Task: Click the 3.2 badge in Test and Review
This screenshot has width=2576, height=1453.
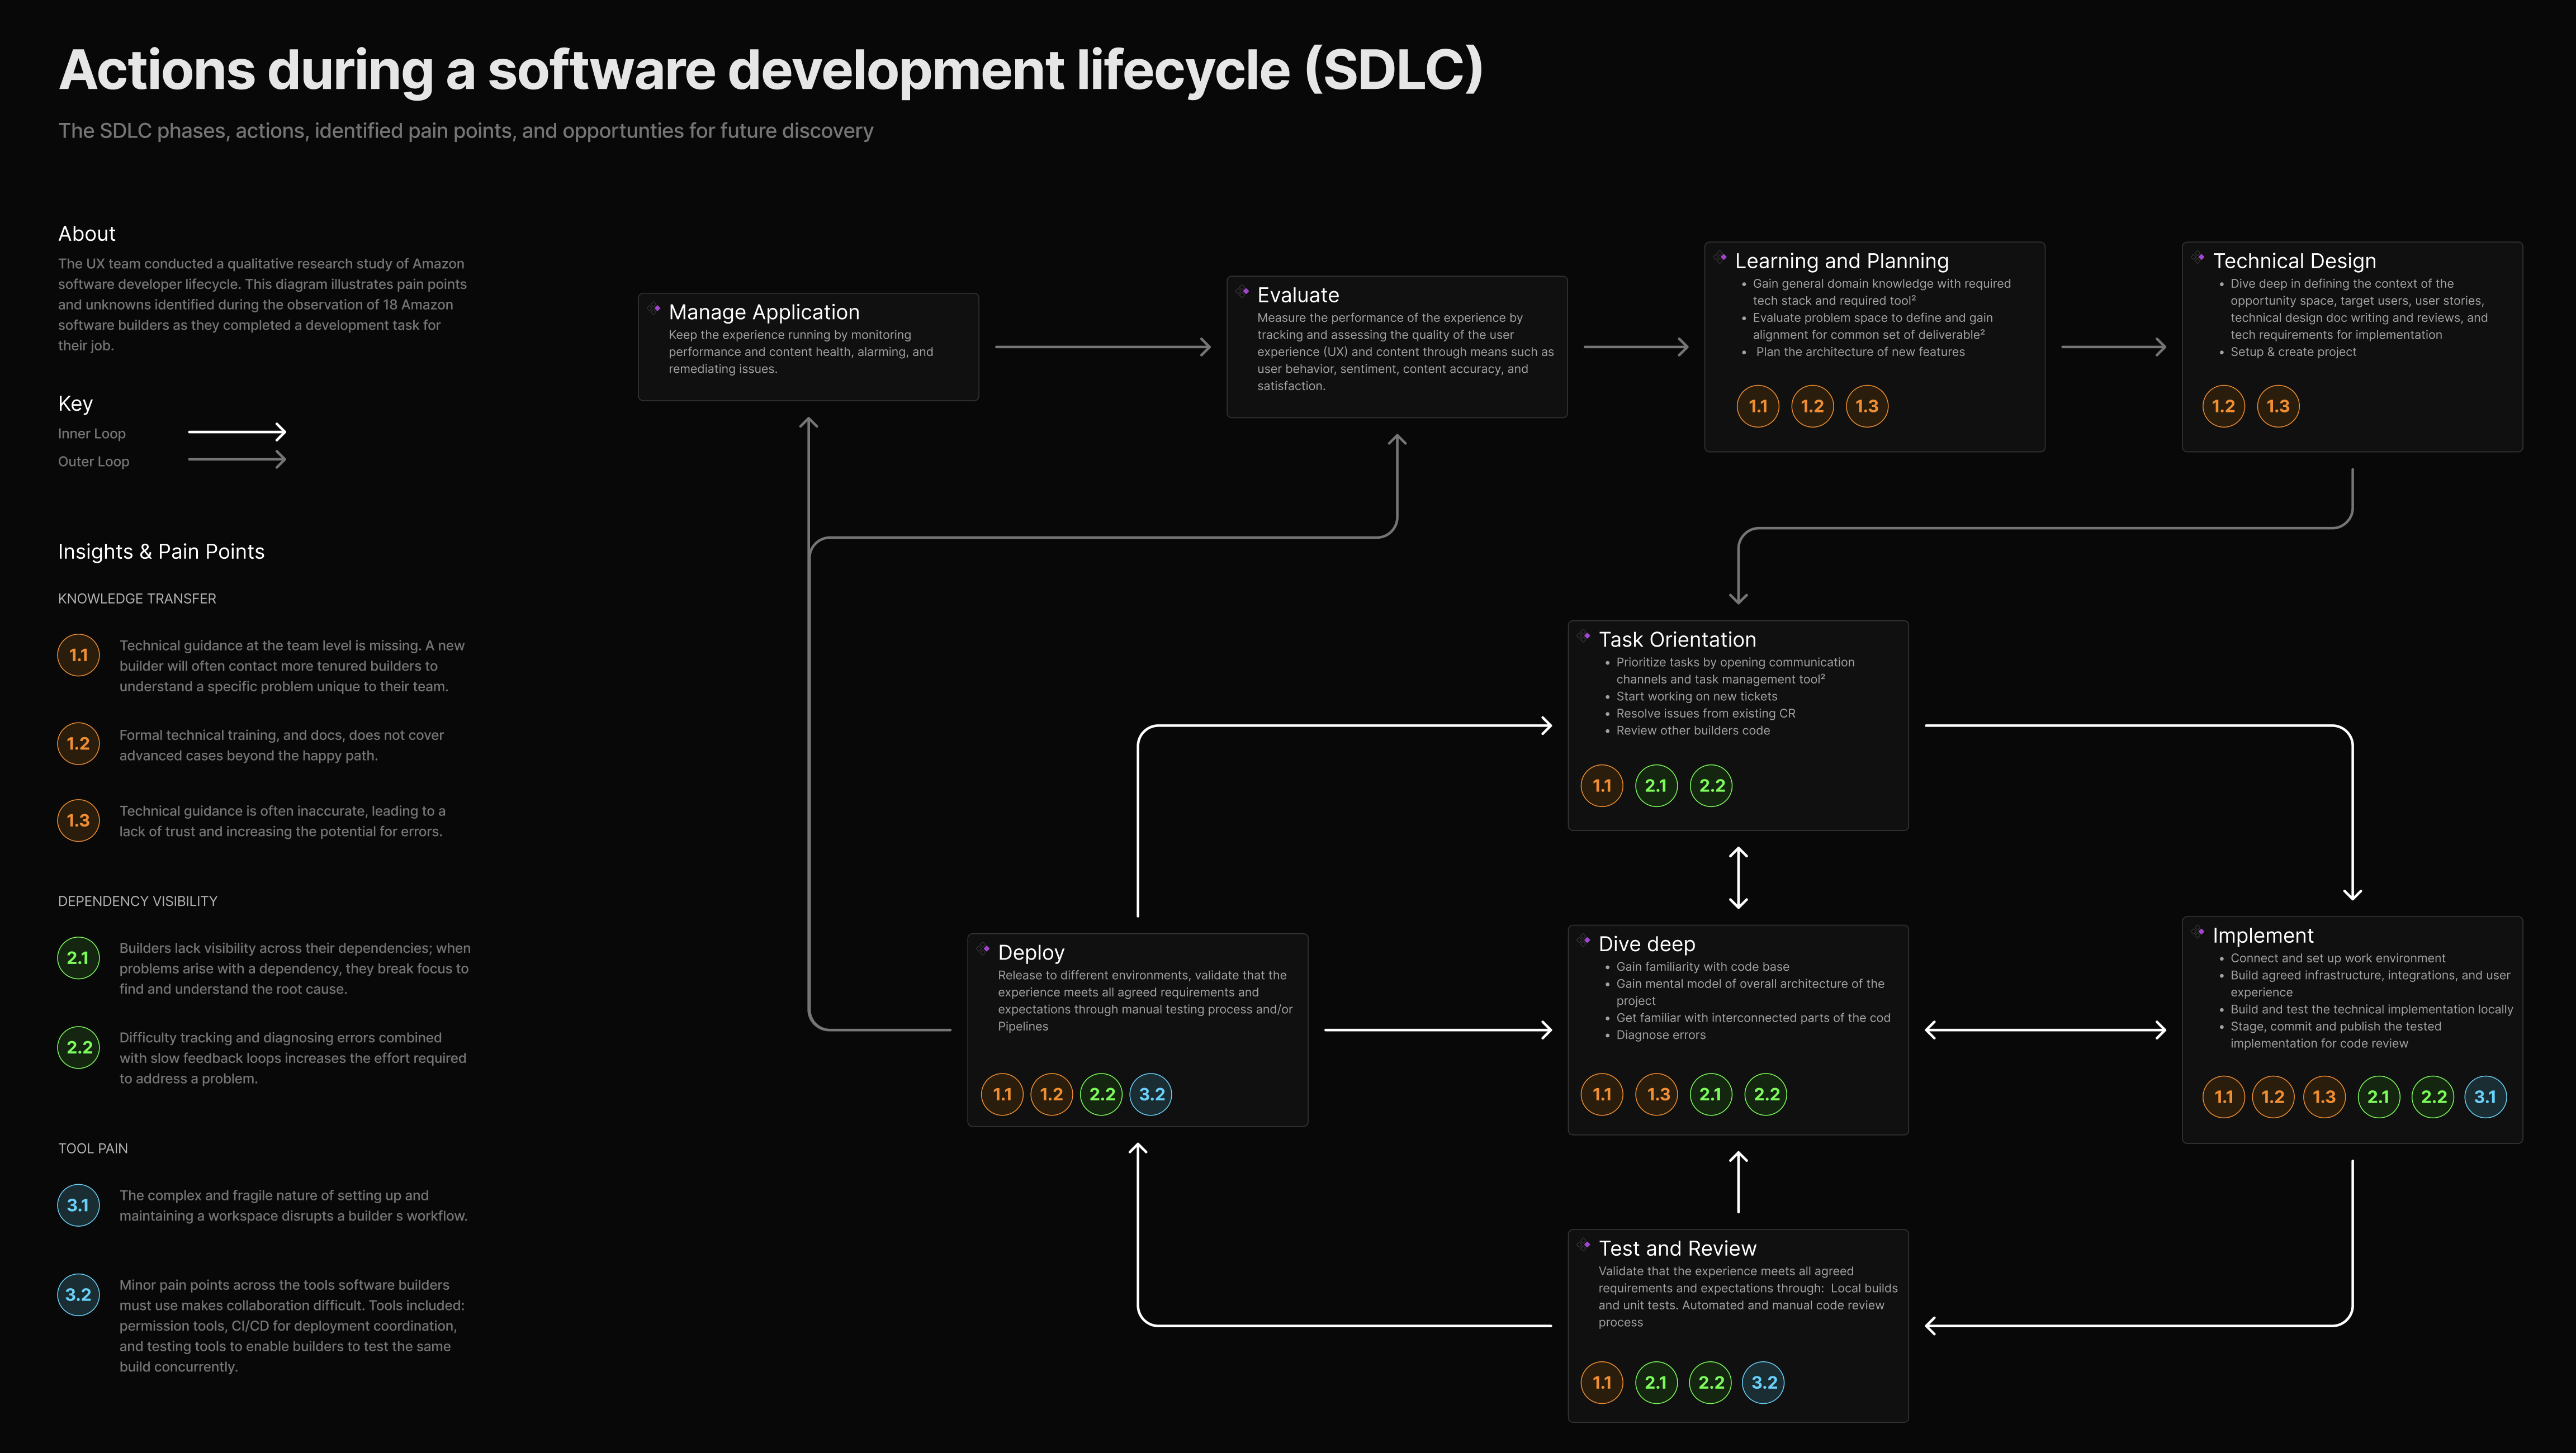Action: (x=1764, y=1383)
